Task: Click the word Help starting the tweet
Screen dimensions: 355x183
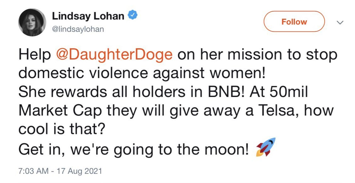Action: 35,54
